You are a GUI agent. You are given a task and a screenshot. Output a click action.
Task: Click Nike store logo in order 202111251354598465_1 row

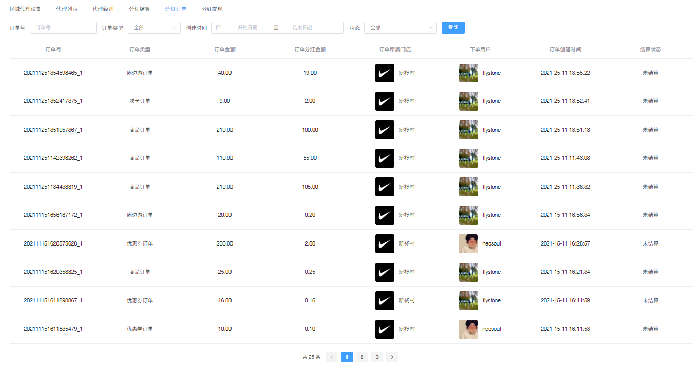point(385,73)
